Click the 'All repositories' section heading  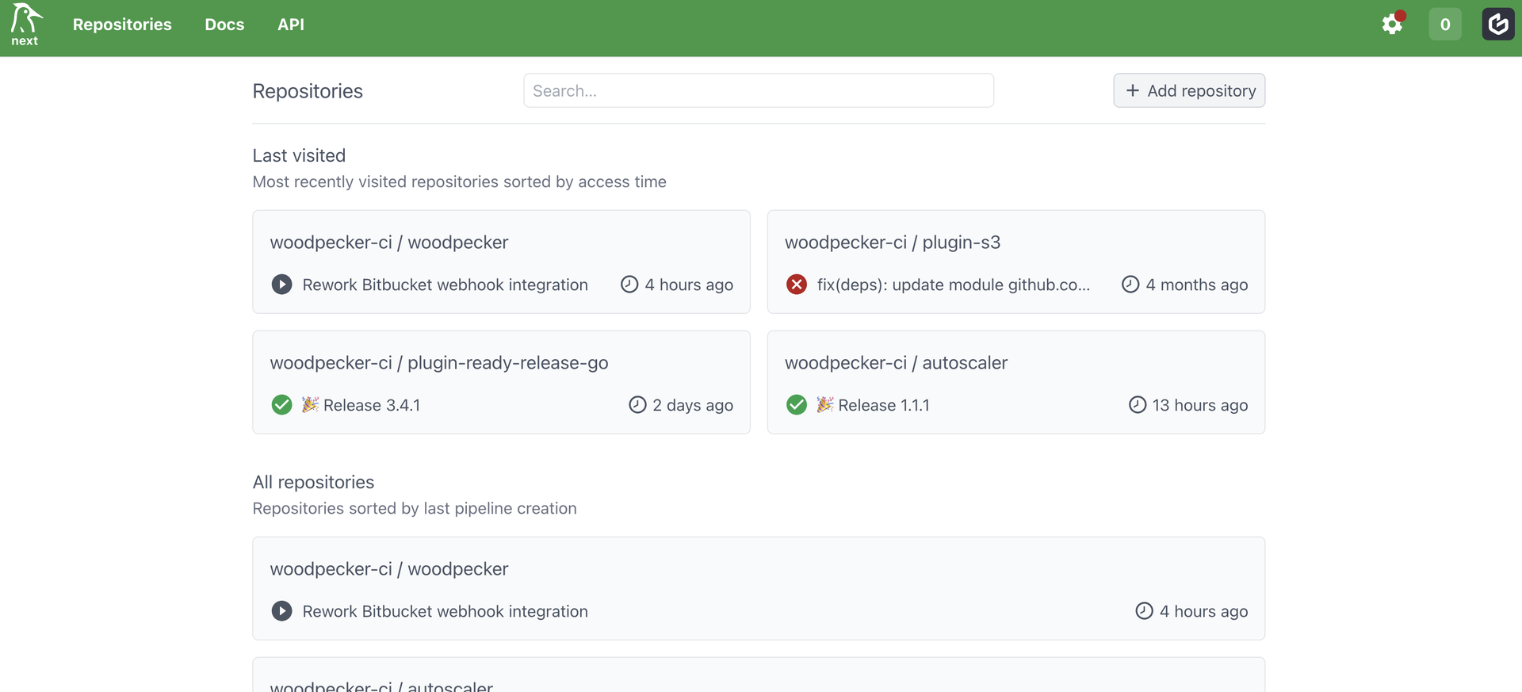(x=314, y=482)
